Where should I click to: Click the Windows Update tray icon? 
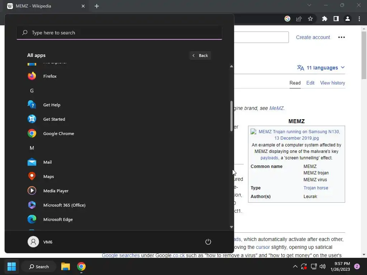pyautogui.click(x=304, y=266)
